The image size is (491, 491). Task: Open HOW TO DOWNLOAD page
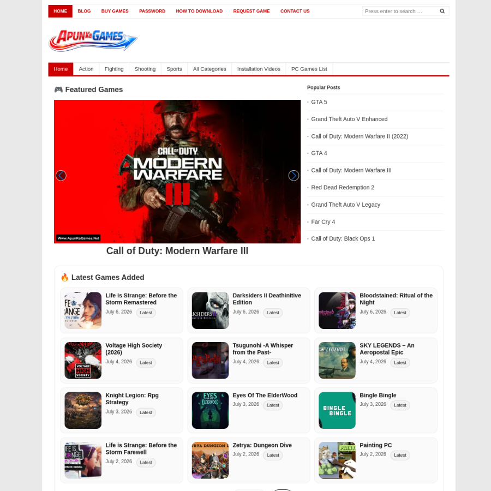199,11
